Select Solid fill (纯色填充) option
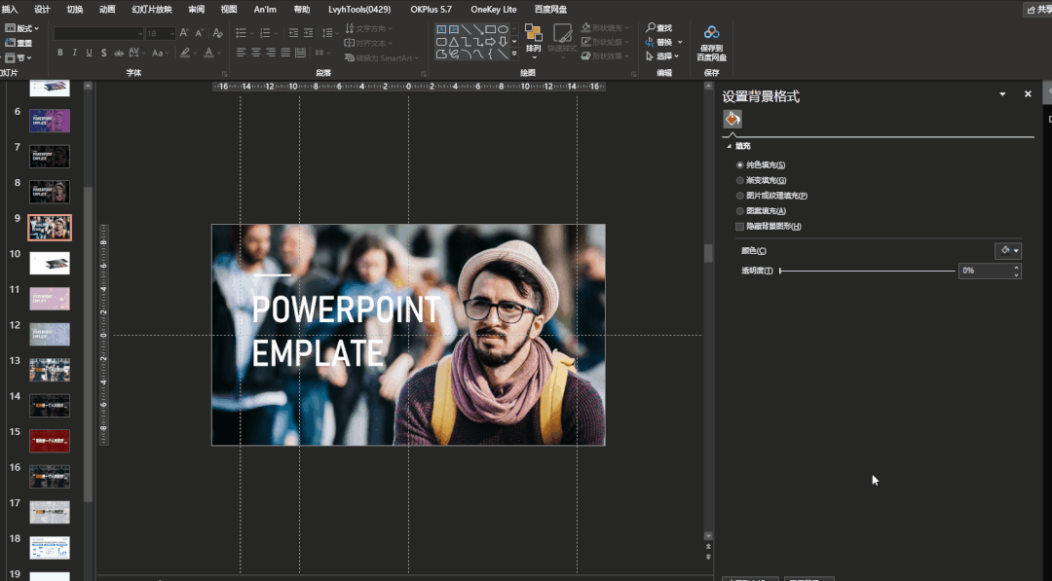1052x581 pixels. pos(761,164)
